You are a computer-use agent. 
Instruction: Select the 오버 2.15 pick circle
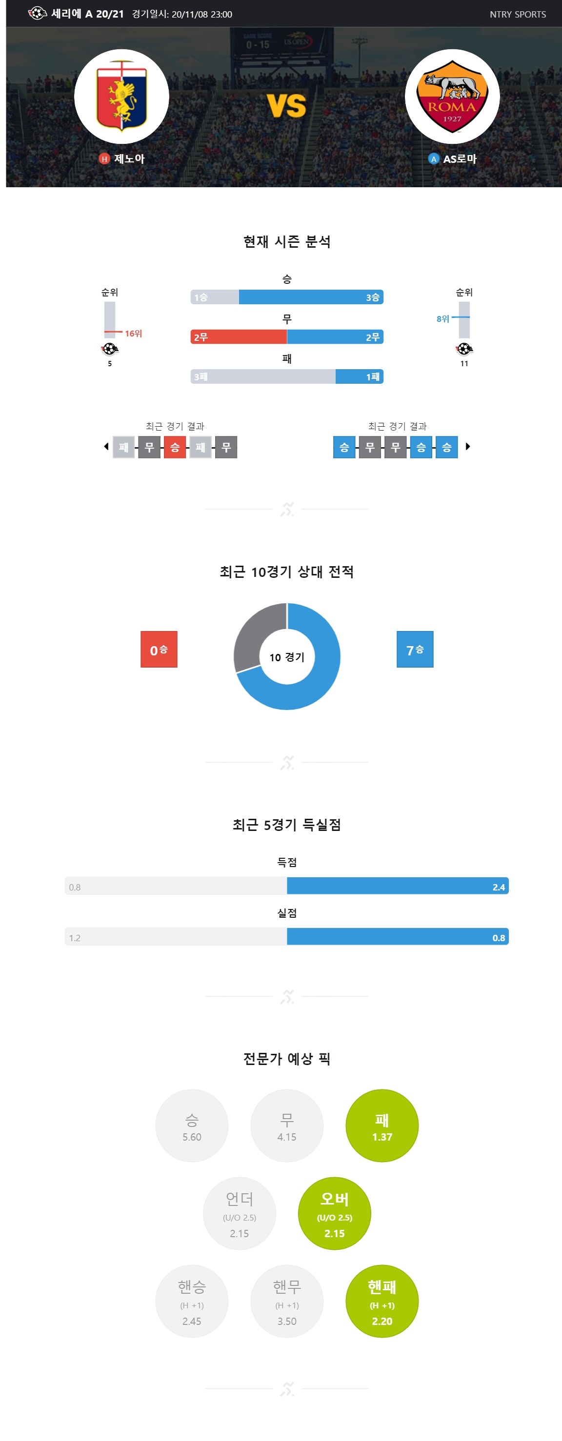[335, 1213]
